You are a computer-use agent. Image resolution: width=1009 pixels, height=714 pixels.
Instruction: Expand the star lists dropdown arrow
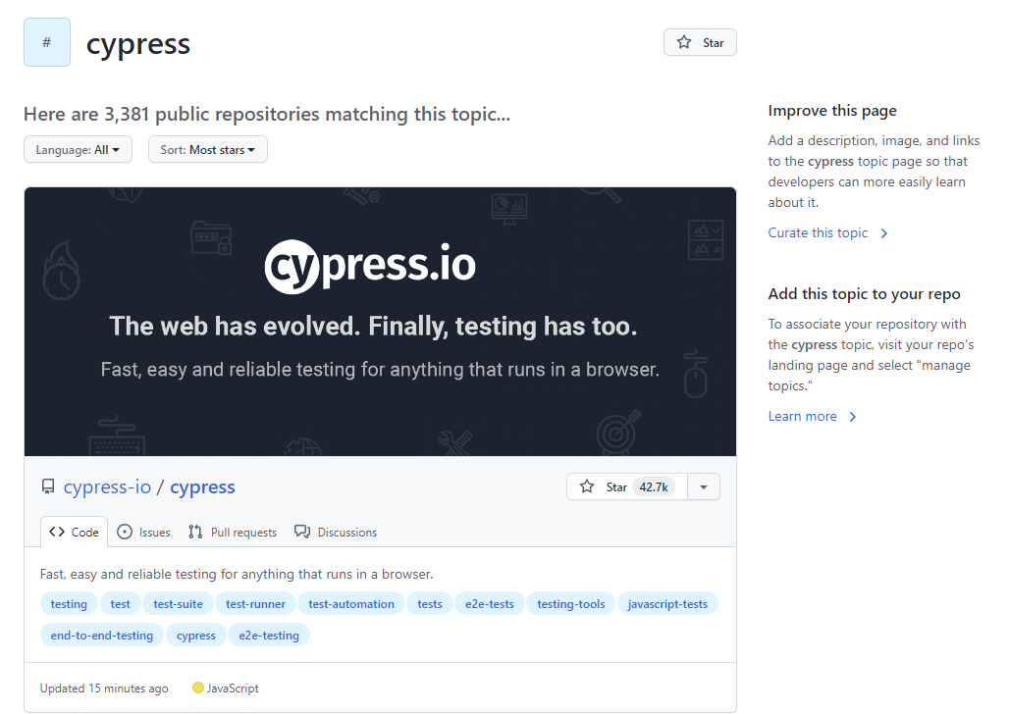[704, 486]
